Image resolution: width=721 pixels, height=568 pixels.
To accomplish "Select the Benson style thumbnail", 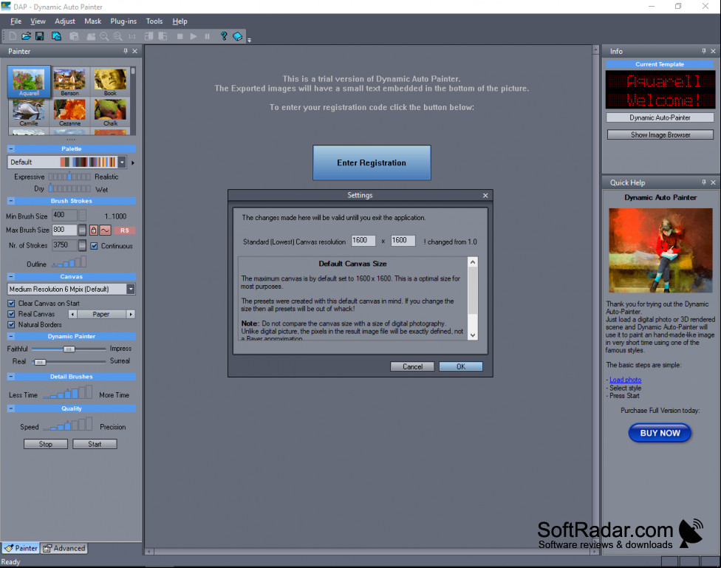I will coord(69,82).
